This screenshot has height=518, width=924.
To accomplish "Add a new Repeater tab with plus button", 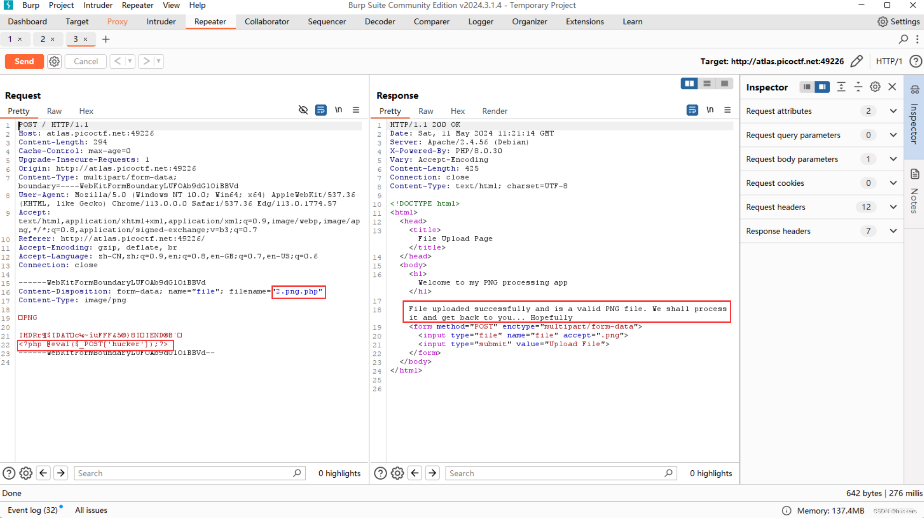I will click(106, 39).
